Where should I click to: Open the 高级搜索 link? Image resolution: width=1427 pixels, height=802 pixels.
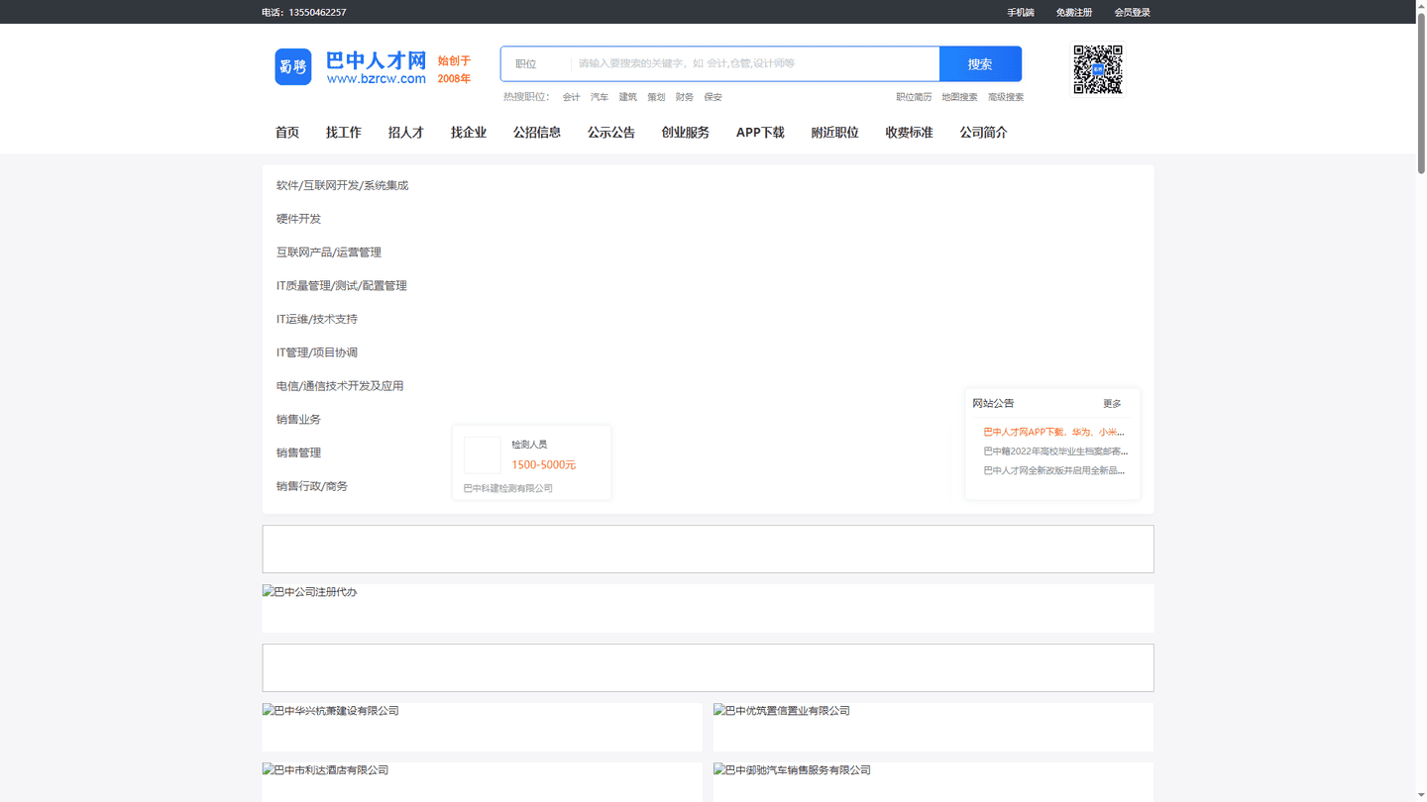(x=1006, y=97)
